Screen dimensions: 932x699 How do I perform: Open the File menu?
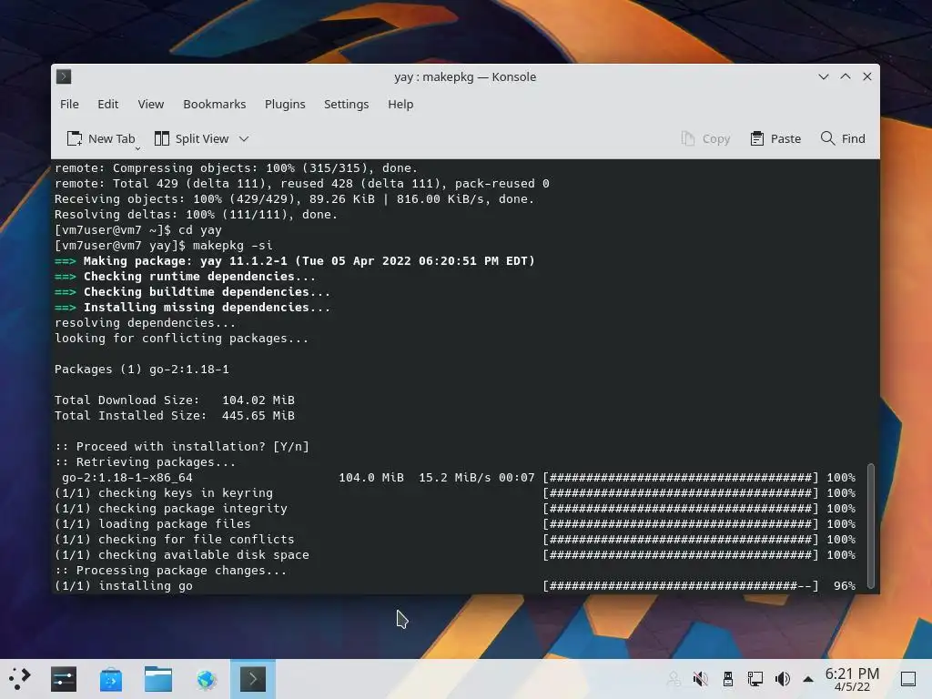point(69,104)
